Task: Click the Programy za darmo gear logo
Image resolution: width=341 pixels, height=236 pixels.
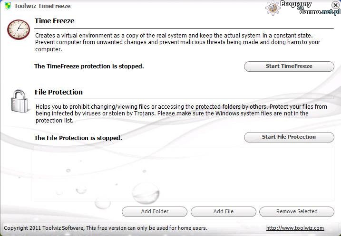Action: 273,7
